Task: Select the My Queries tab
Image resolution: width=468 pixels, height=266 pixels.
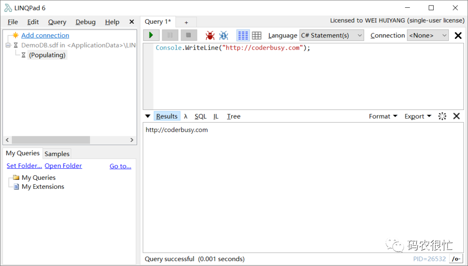Action: 23,153
